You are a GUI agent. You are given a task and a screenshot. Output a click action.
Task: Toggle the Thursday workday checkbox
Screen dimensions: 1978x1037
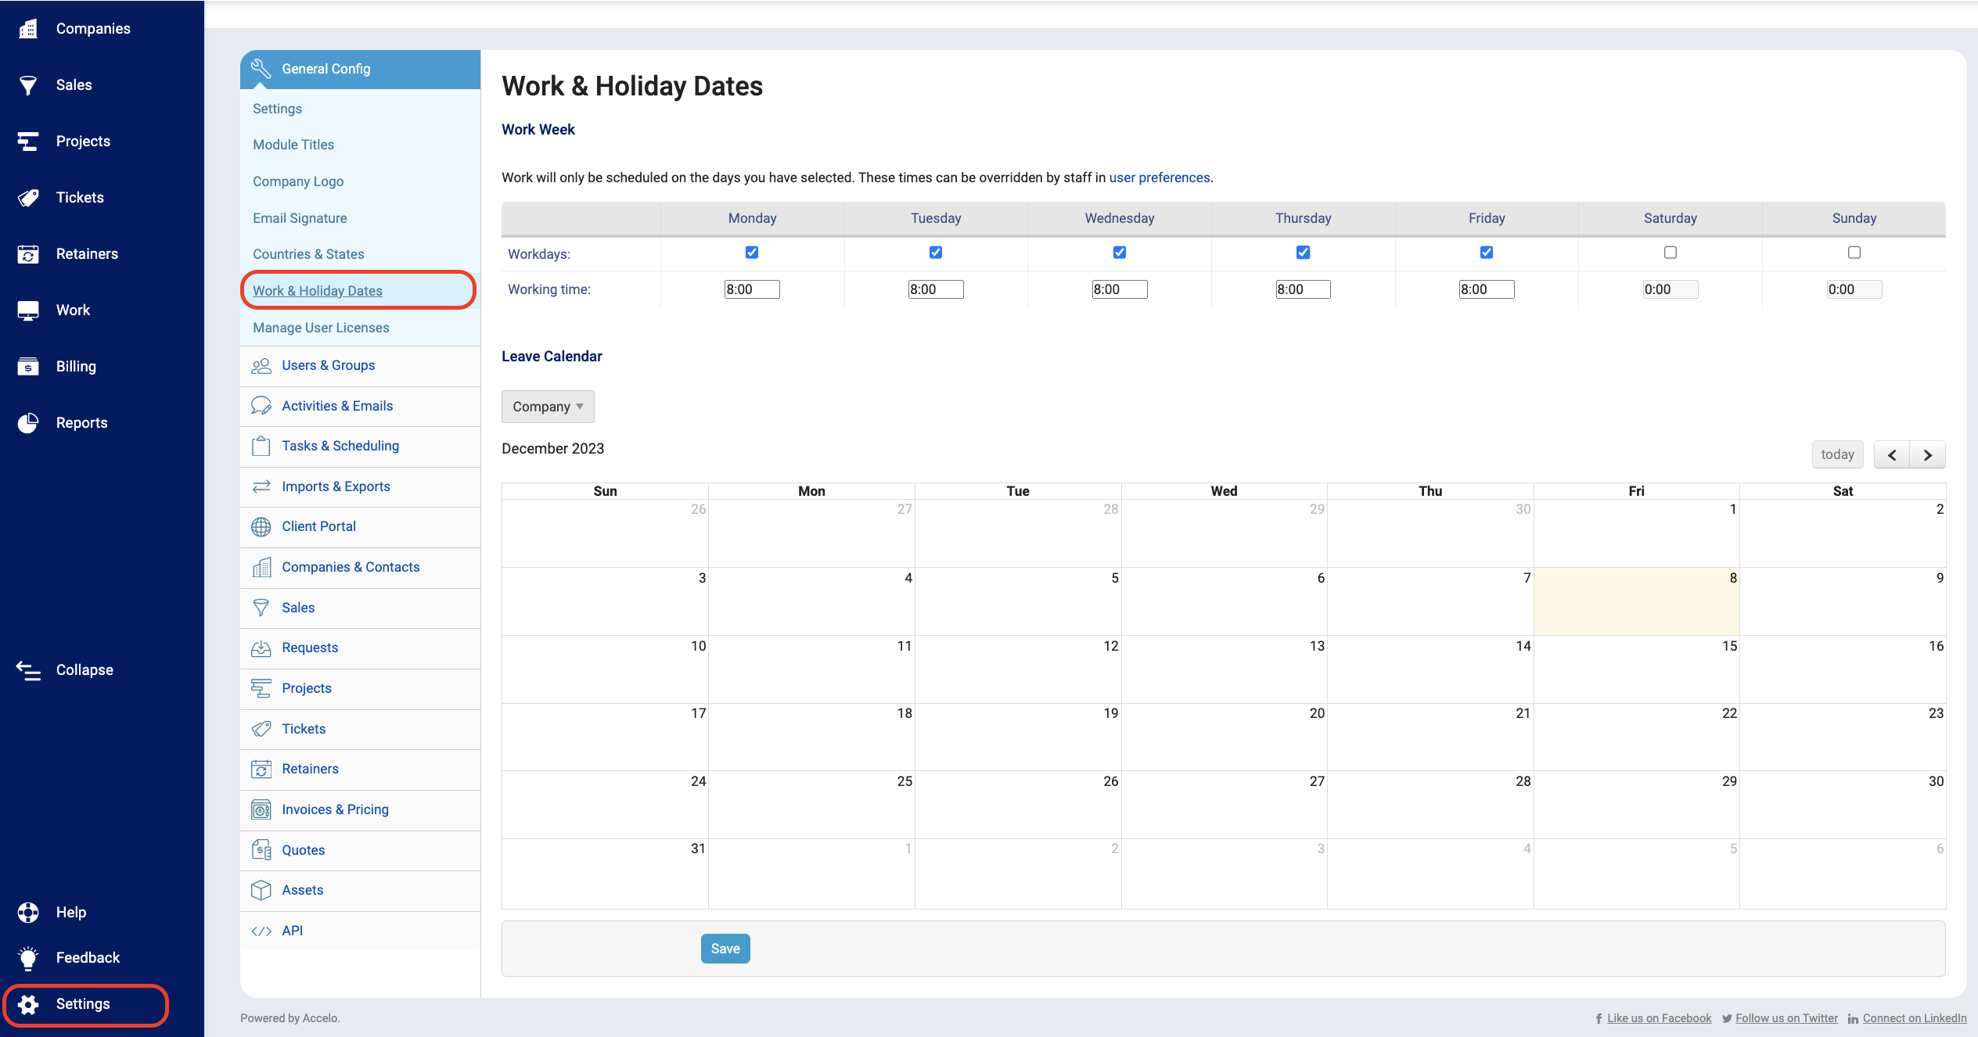tap(1303, 253)
